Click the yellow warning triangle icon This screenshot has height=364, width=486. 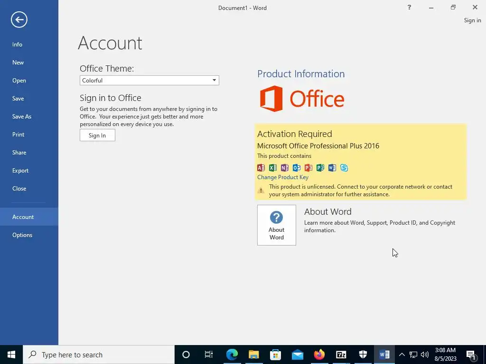pos(261,191)
